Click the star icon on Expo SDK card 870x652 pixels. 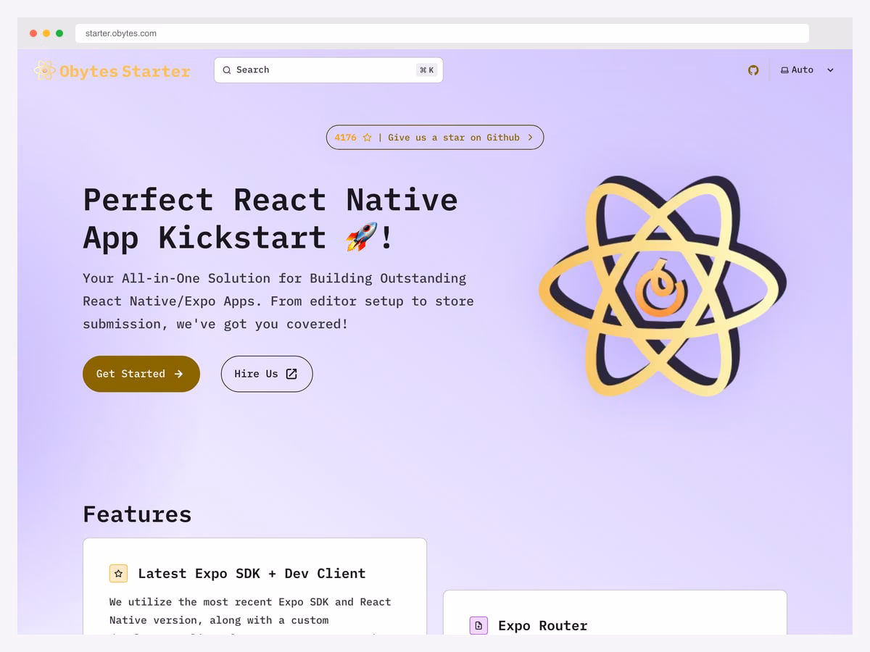click(118, 574)
